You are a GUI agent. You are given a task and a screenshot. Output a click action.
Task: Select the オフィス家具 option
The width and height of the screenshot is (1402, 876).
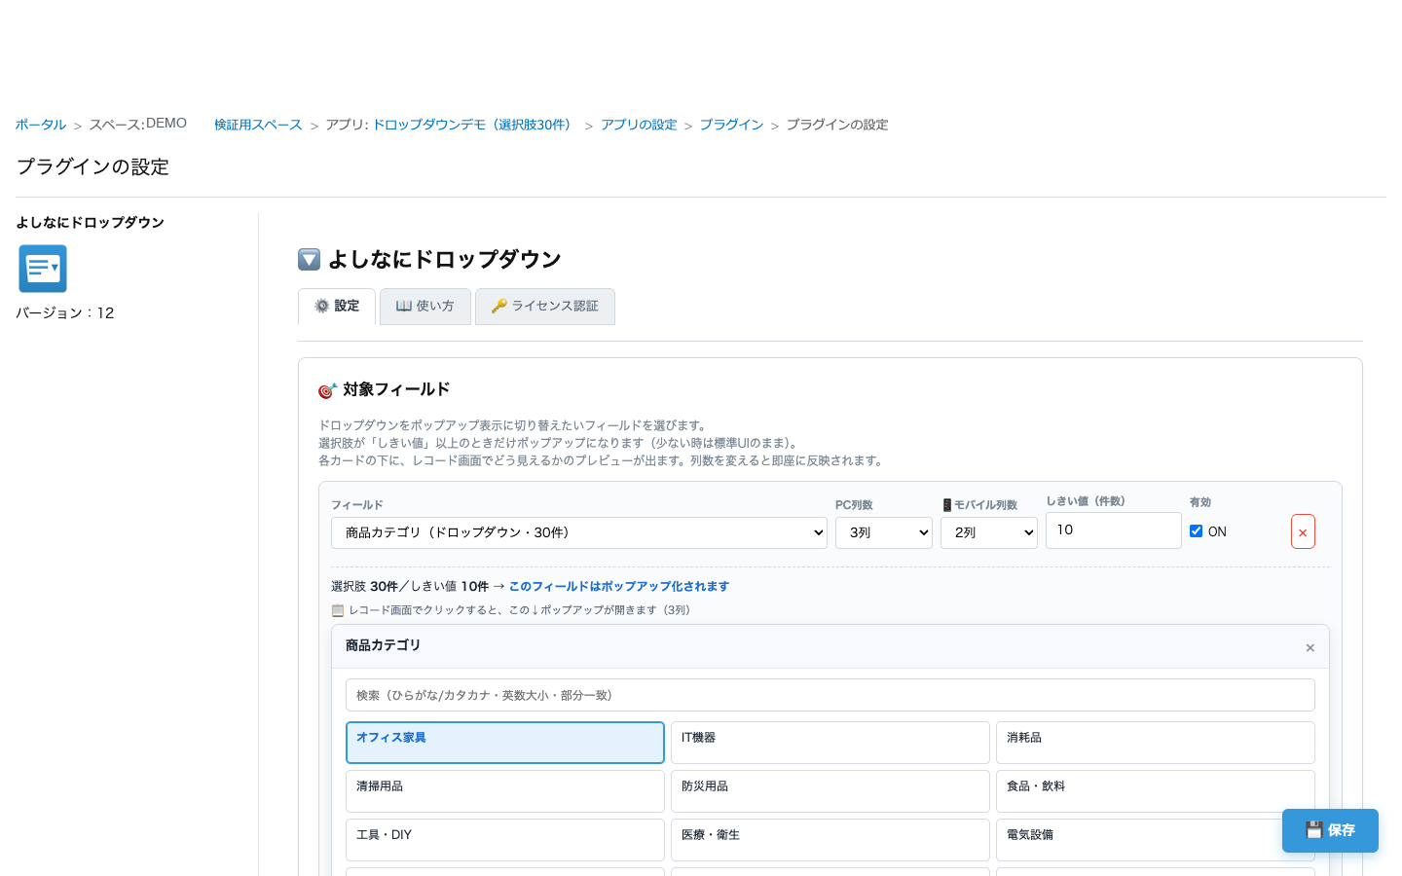point(505,743)
